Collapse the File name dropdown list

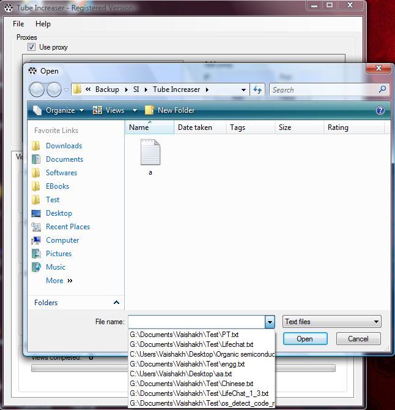pos(270,322)
